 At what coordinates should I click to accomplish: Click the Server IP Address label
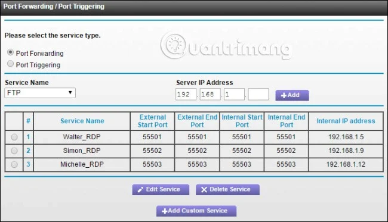204,83
